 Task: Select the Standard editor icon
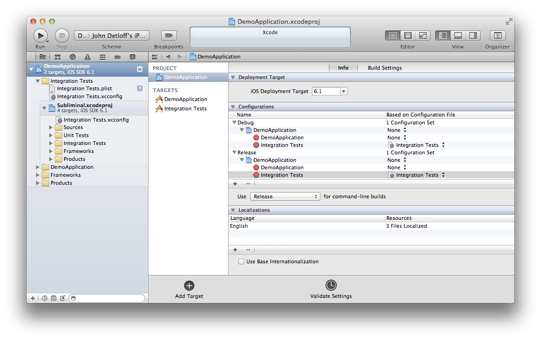(x=393, y=36)
